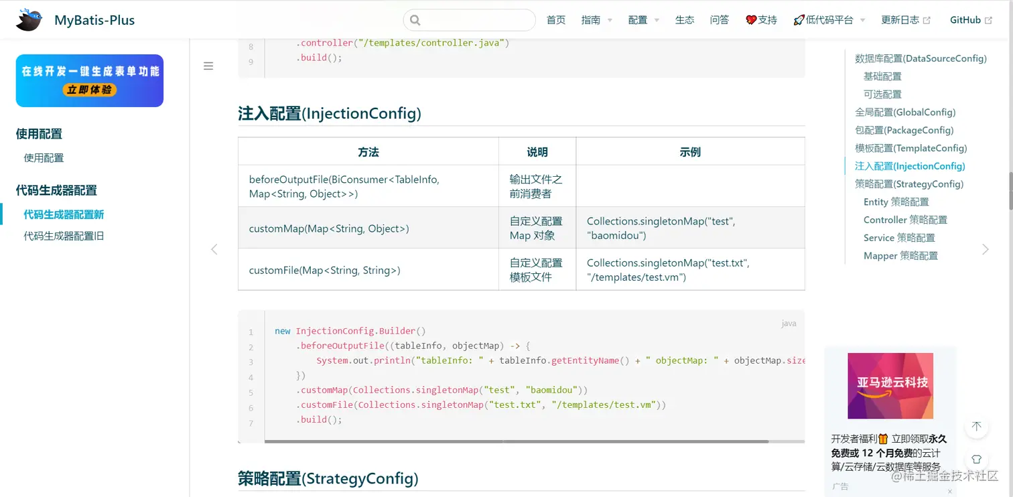Jump to 基础配置 in outline
The height and width of the screenshot is (497, 1013).
click(x=882, y=76)
